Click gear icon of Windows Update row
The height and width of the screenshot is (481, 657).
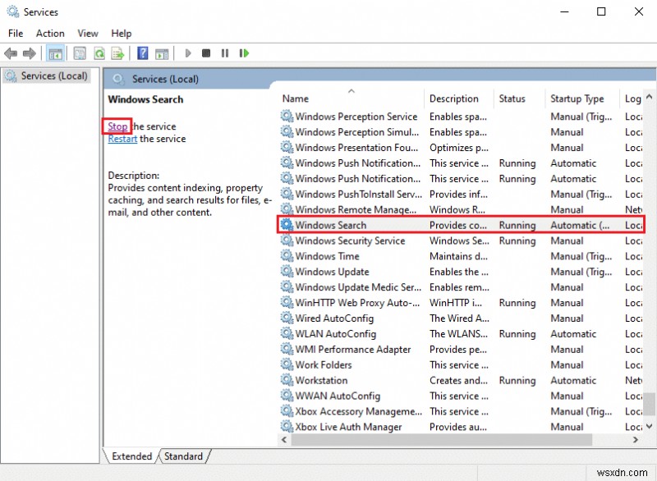[x=287, y=271]
